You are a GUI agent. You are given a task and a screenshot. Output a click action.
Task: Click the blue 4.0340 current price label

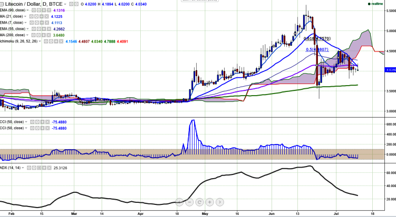click(390, 70)
